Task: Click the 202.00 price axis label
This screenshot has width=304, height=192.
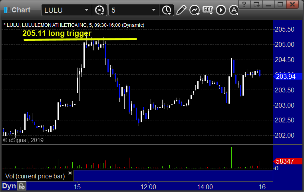Action: click(x=284, y=135)
